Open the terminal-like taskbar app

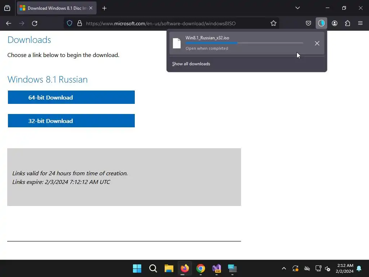click(232, 268)
